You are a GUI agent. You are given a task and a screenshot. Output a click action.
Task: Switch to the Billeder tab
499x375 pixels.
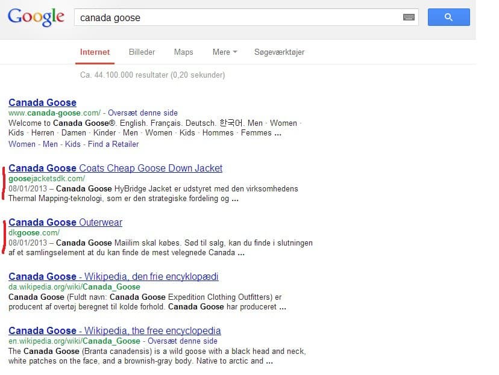tap(142, 52)
